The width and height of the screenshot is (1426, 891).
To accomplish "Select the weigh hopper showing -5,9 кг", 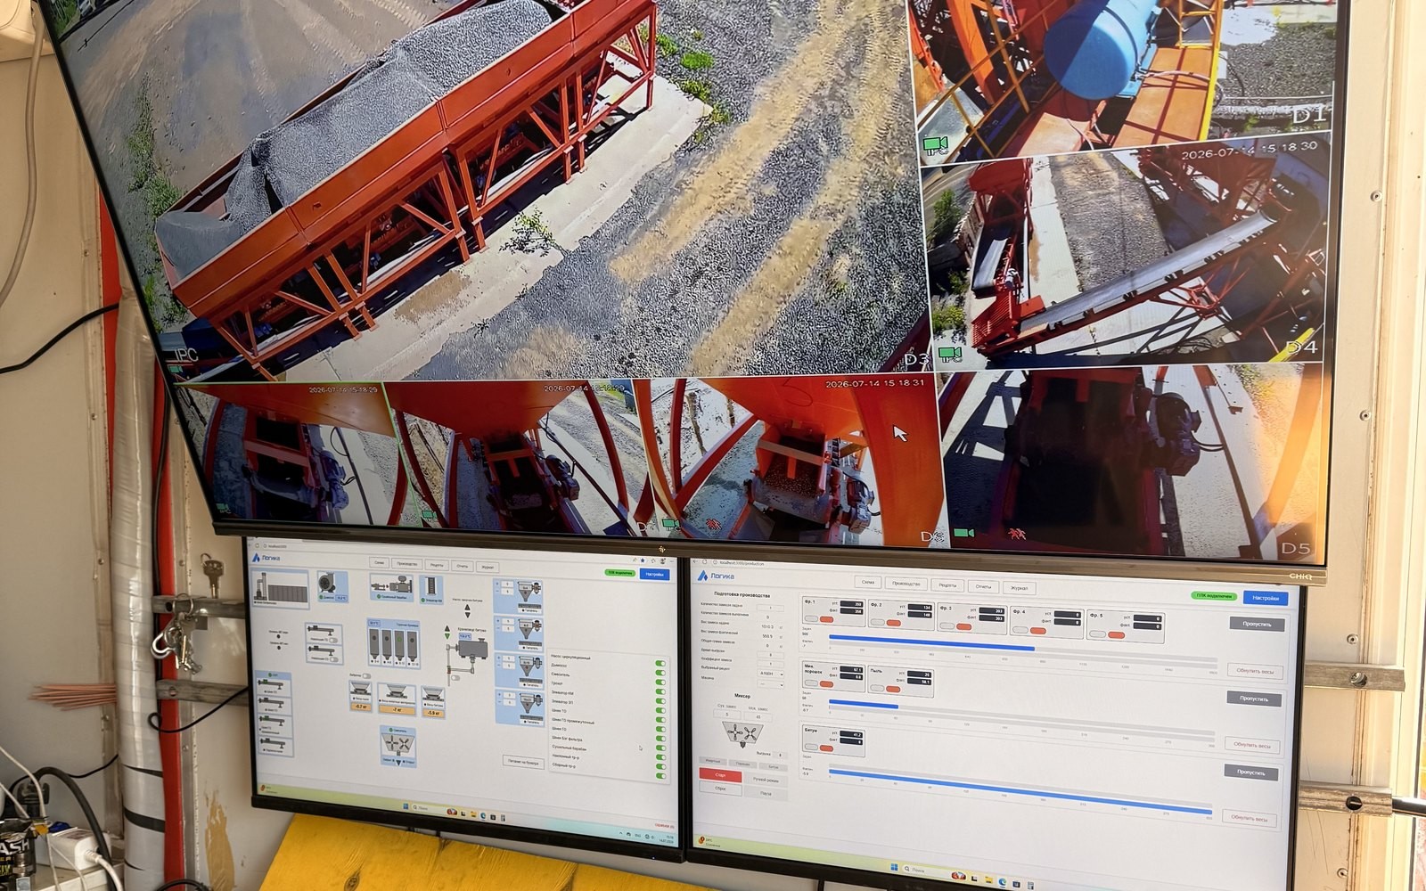I will [433, 701].
